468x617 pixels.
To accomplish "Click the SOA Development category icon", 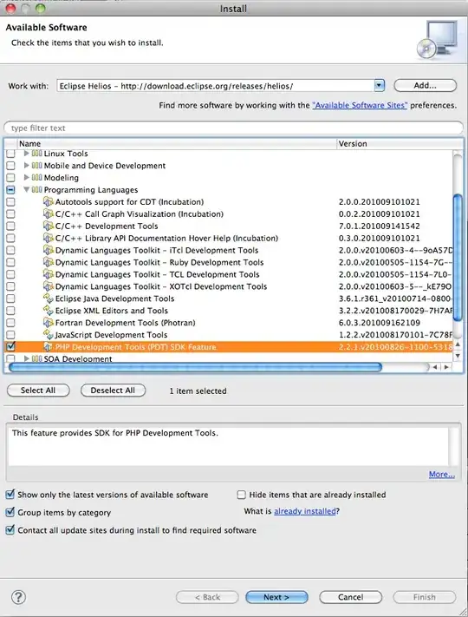I will pos(36,359).
